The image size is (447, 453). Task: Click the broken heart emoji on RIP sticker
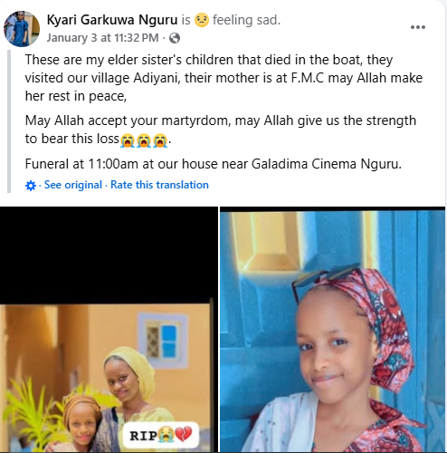[184, 435]
